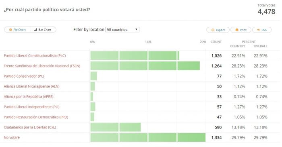Click the green FSLN result bar
Image resolution: width=282 pixels, height=147 pixels.
pos(145,66)
